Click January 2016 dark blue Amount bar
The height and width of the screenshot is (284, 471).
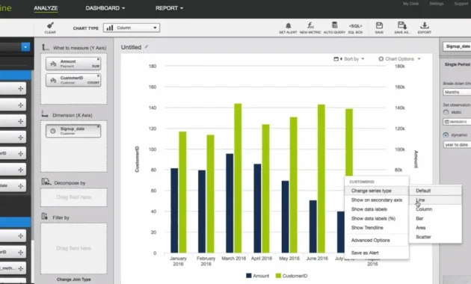coord(174,211)
